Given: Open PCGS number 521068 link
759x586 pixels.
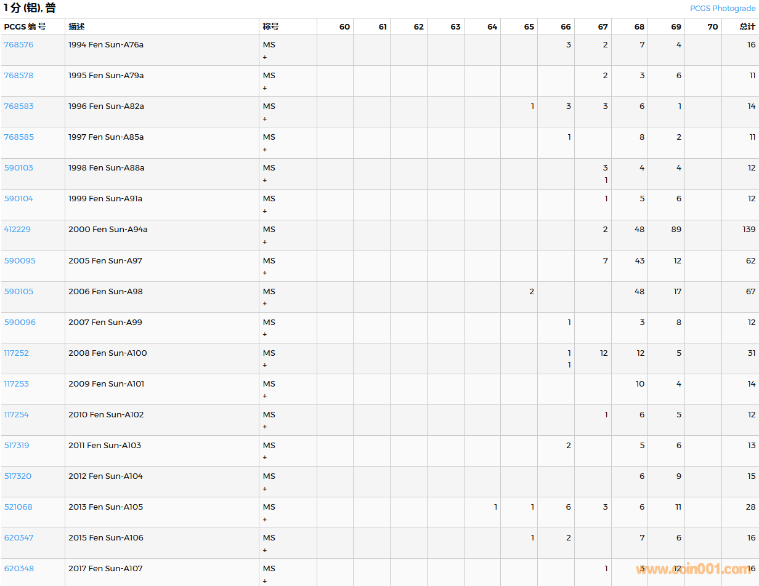Looking at the screenshot, I should pyautogui.click(x=18, y=507).
